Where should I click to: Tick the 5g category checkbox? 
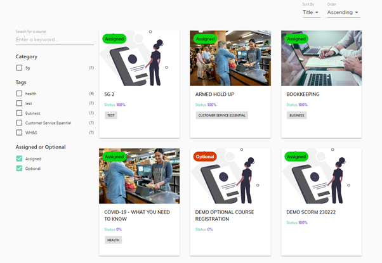pos(19,68)
